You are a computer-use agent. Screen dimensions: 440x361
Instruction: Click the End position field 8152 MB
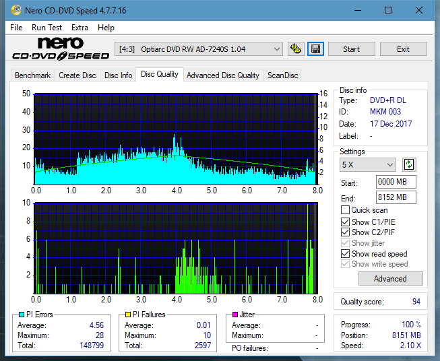coord(396,197)
